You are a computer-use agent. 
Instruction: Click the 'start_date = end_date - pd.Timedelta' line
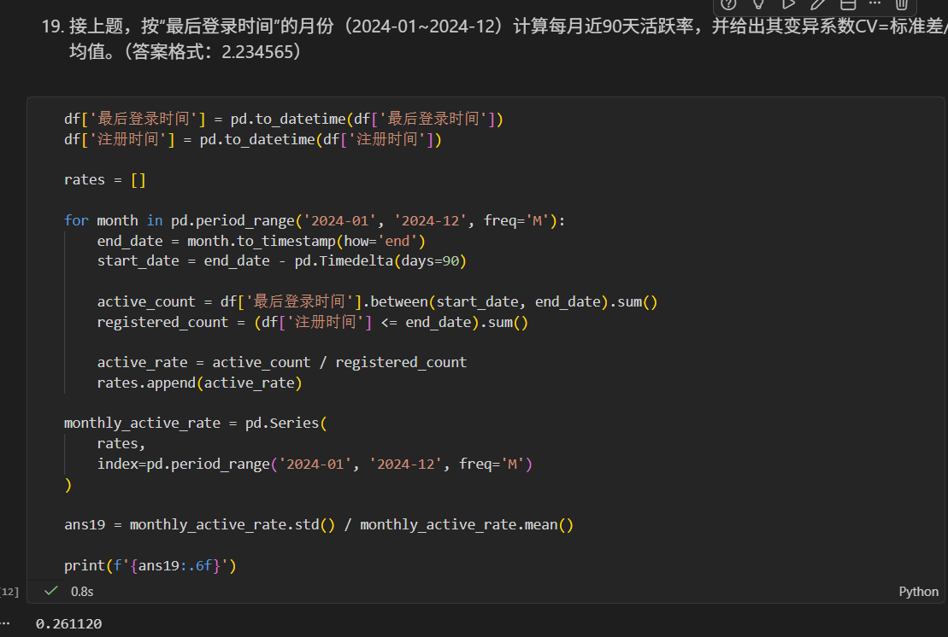(282, 260)
